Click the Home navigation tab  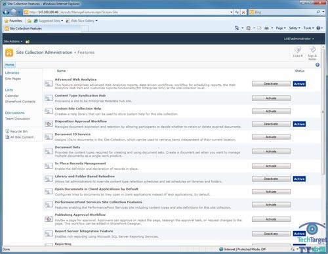[10, 65]
